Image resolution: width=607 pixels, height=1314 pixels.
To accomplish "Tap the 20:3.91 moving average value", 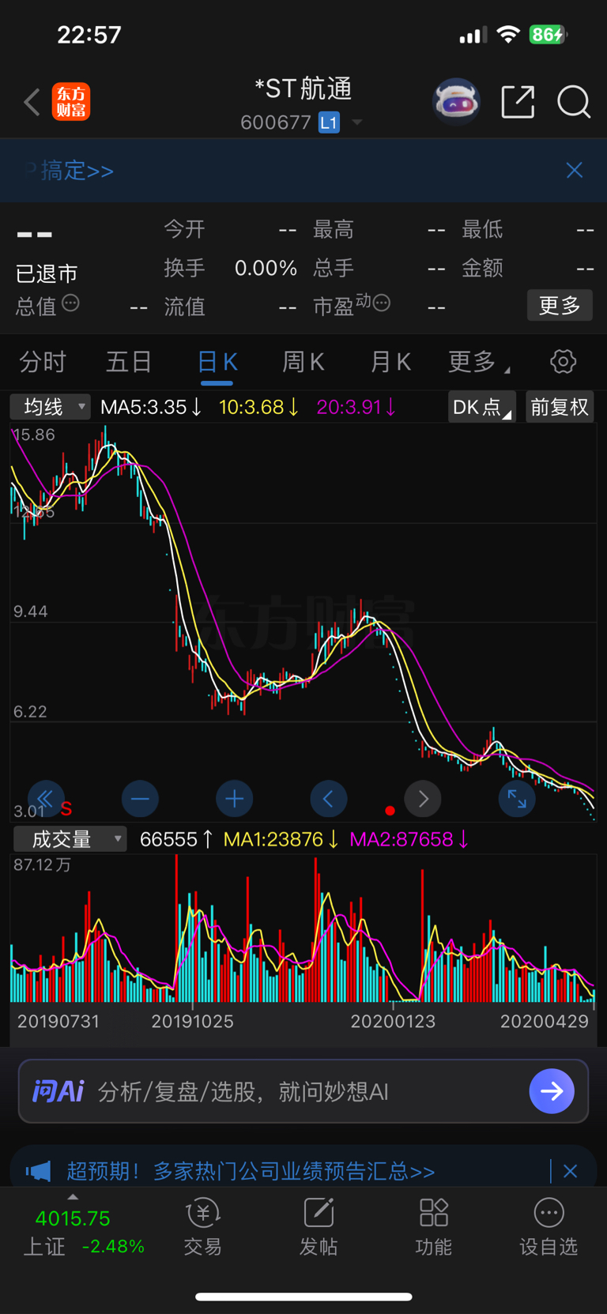I will pos(356,407).
